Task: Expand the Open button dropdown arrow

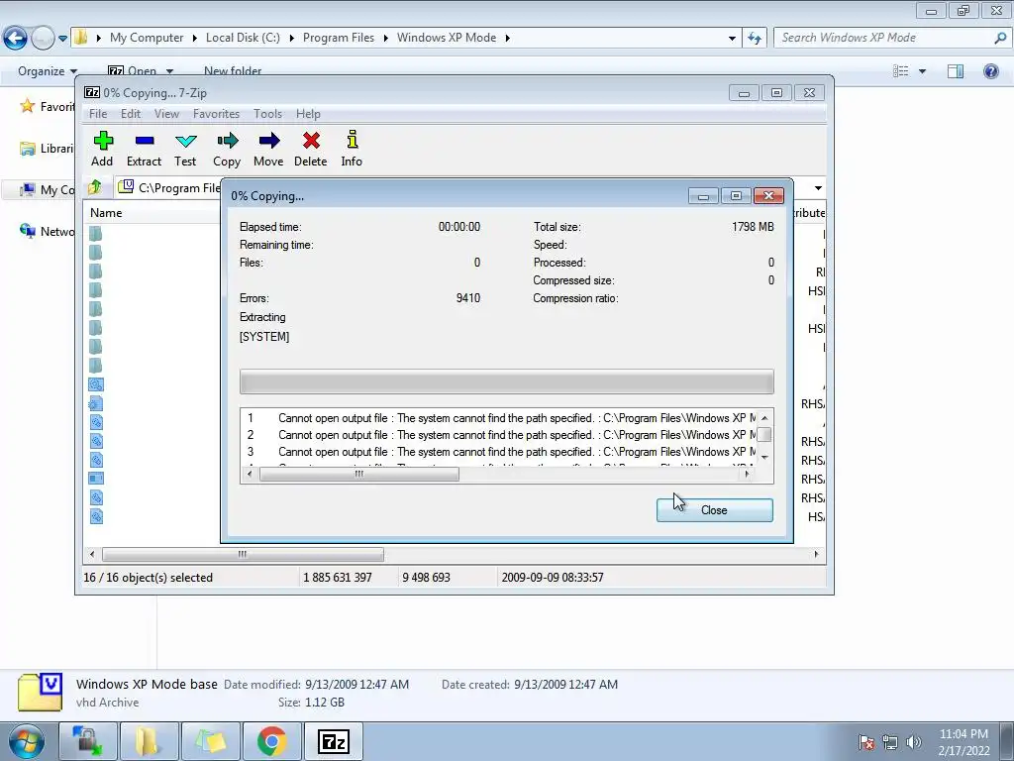Action: pos(169,71)
